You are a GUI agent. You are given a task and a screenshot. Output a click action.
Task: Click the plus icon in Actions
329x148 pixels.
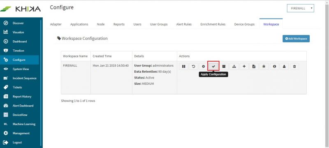[x=244, y=67]
